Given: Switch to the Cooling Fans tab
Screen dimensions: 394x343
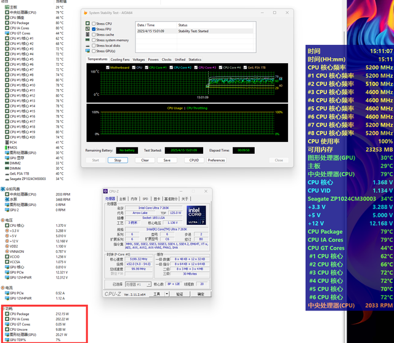Looking at the screenshot, I should tap(120, 60).
